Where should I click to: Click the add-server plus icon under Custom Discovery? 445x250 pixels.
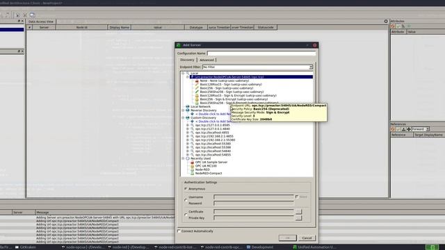[192, 122]
